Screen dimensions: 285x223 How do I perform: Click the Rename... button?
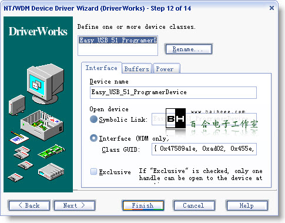tap(189, 49)
